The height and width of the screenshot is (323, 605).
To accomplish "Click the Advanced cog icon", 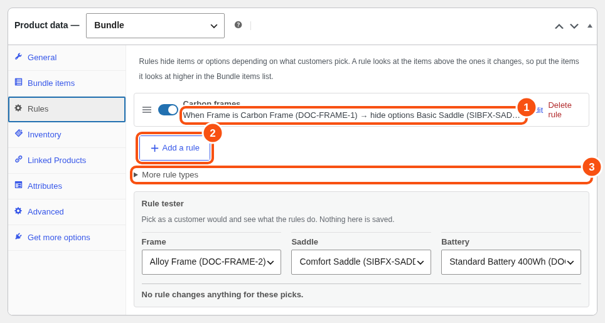I will coord(18,211).
